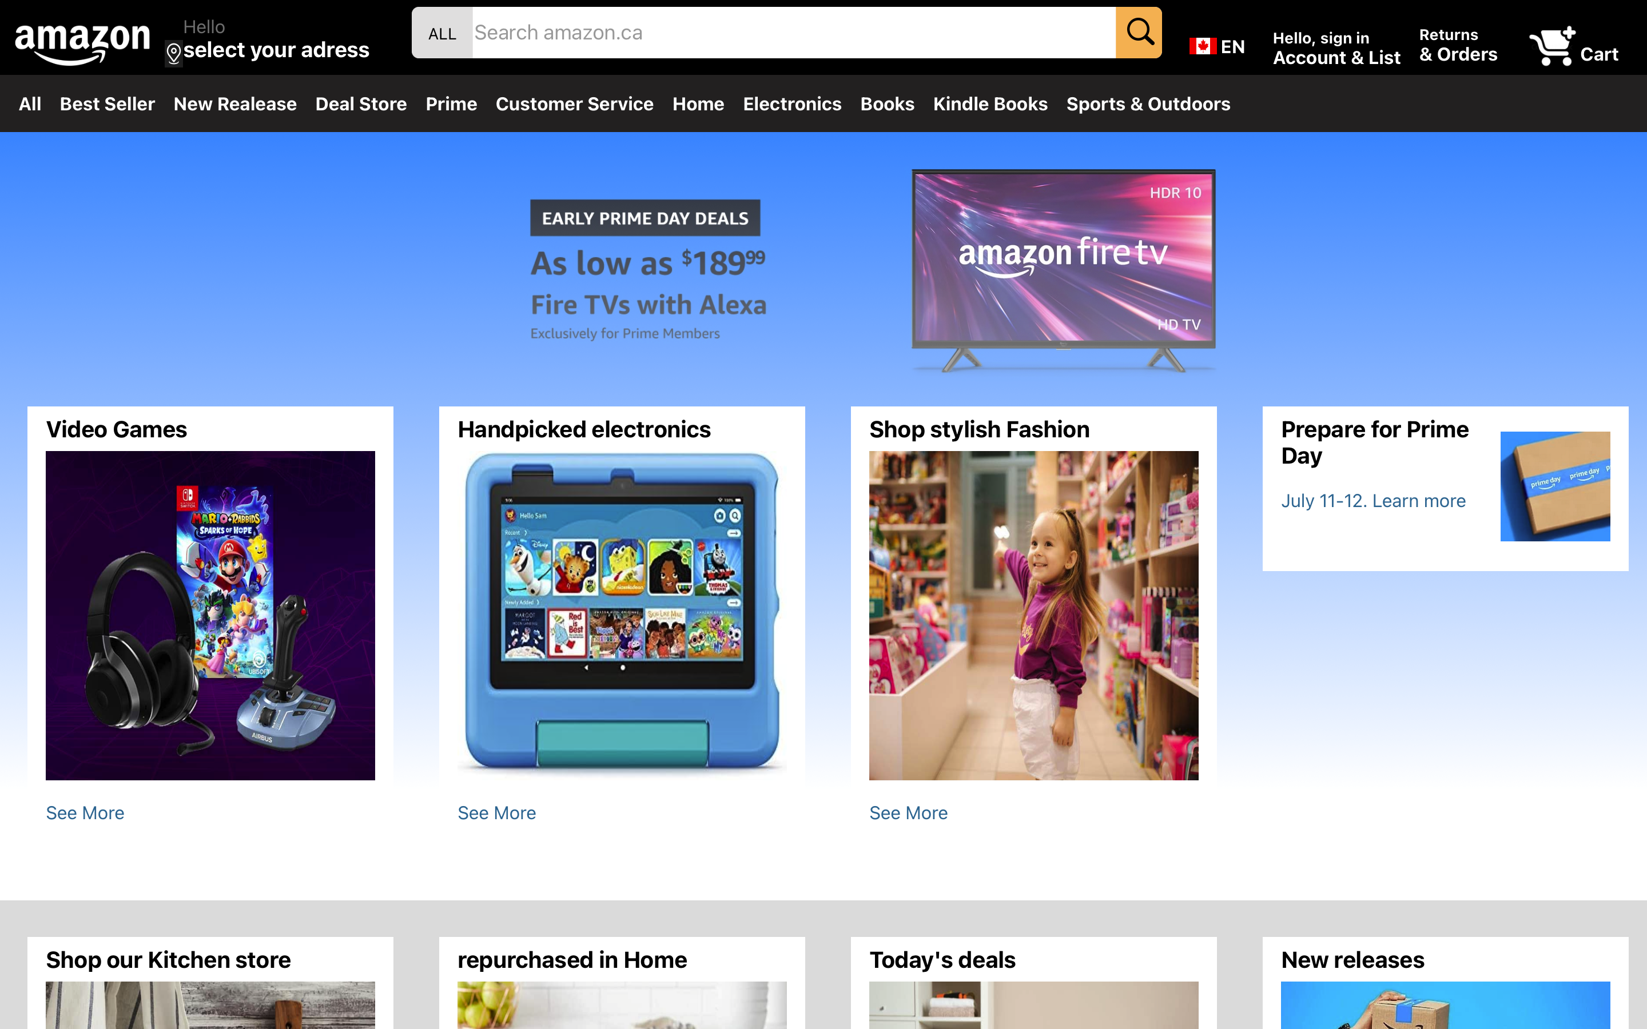The width and height of the screenshot is (1647, 1029).
Task: Go to the Kindle Books nav item
Action: coord(990,103)
